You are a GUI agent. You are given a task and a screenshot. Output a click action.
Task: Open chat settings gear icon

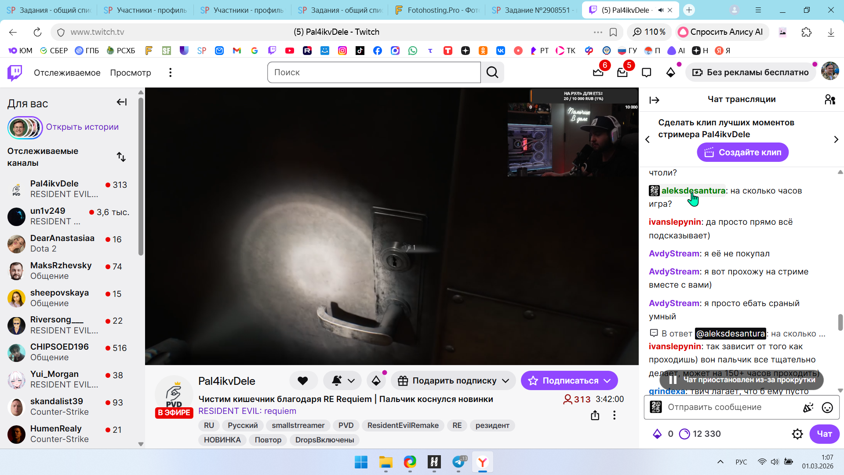[797, 434]
